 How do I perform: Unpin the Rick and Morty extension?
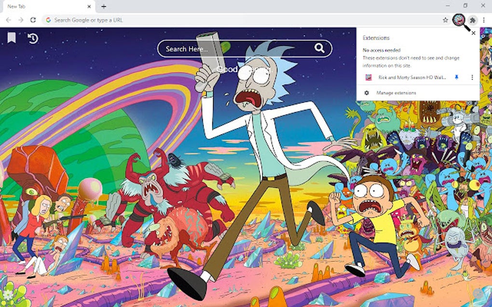(x=456, y=77)
